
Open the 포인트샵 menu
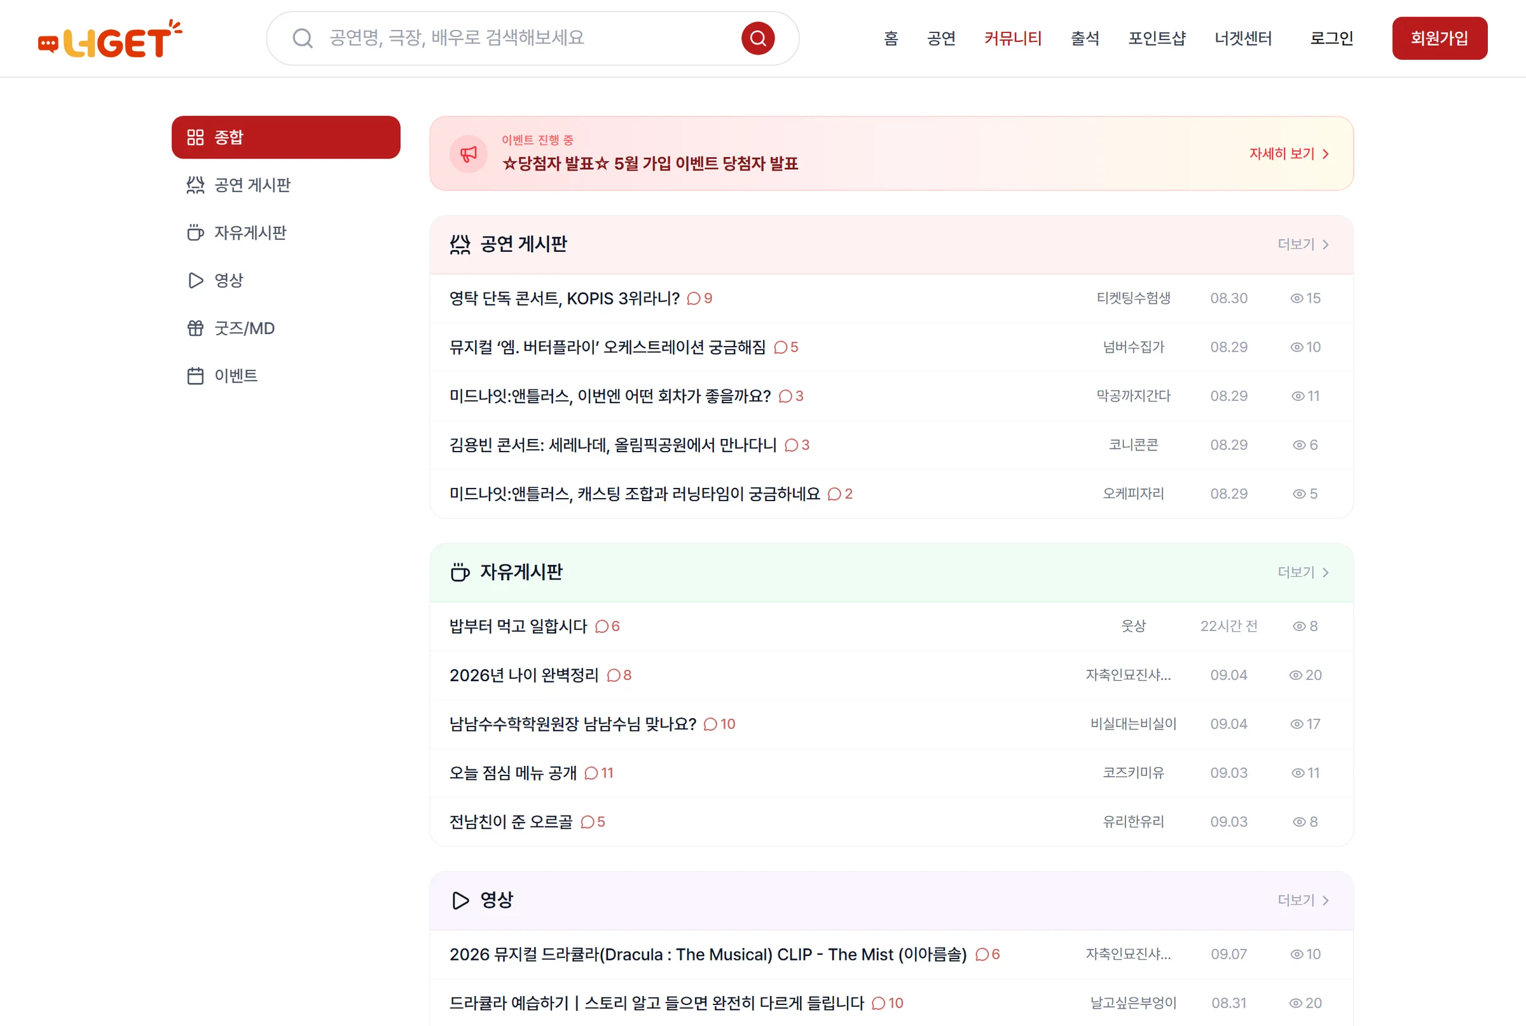(x=1157, y=38)
